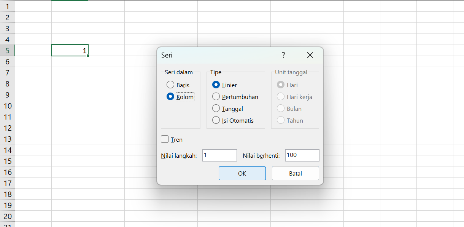Cancel the dialog with Batal
Viewport: 464px width, 227px height.
point(296,173)
